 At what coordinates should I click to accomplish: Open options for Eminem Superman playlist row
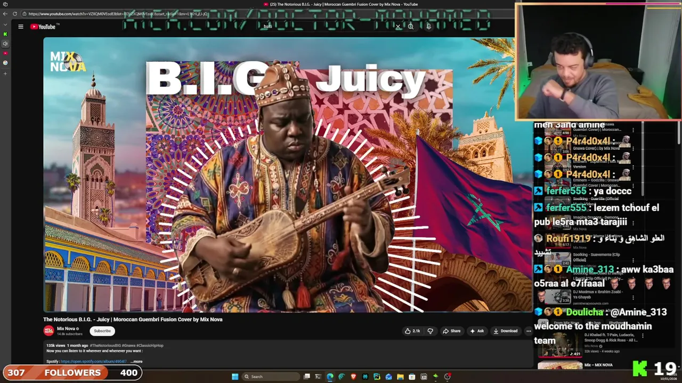coord(633,168)
